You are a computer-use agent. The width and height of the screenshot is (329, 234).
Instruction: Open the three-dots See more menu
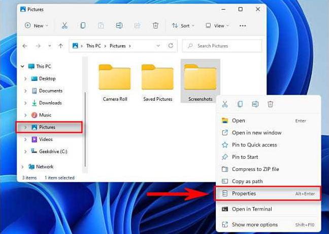[x=243, y=26]
